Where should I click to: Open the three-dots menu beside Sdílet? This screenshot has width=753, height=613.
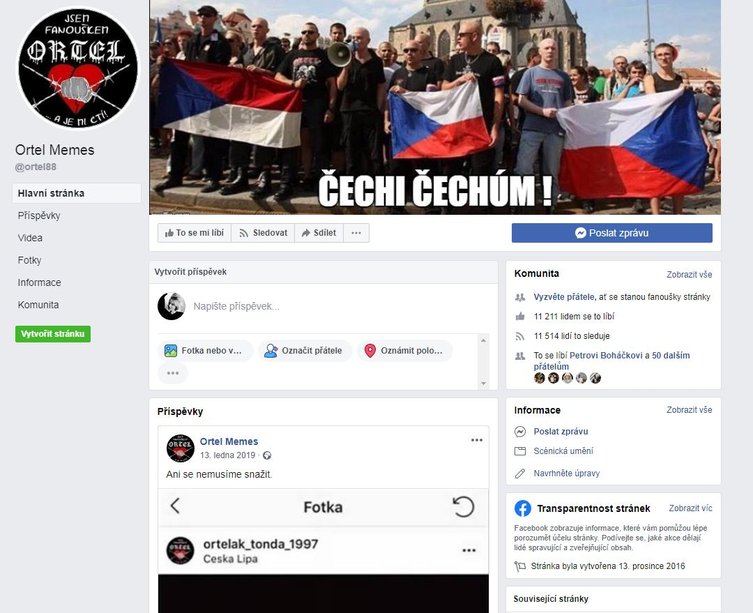tap(356, 233)
